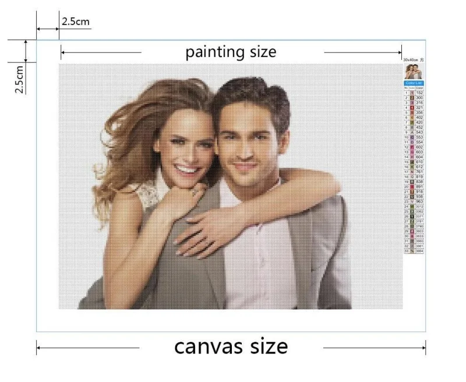Click the last swatch coded 3864
Screen dimensions: 466x382
(412, 251)
